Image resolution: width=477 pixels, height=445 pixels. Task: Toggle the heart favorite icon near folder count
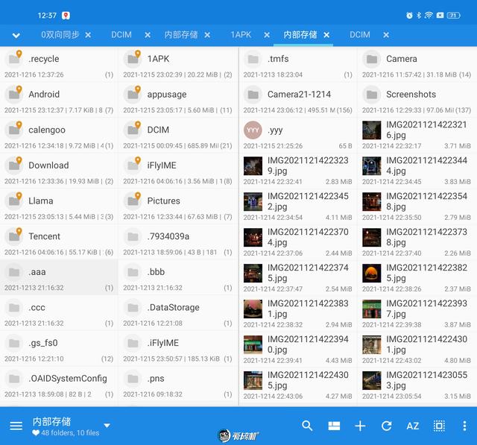point(36,432)
